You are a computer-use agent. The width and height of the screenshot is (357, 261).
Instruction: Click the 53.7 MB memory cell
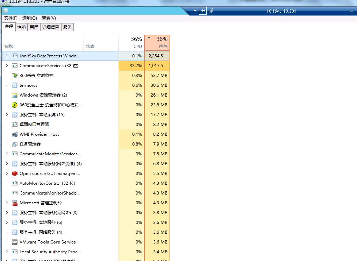[x=157, y=75]
